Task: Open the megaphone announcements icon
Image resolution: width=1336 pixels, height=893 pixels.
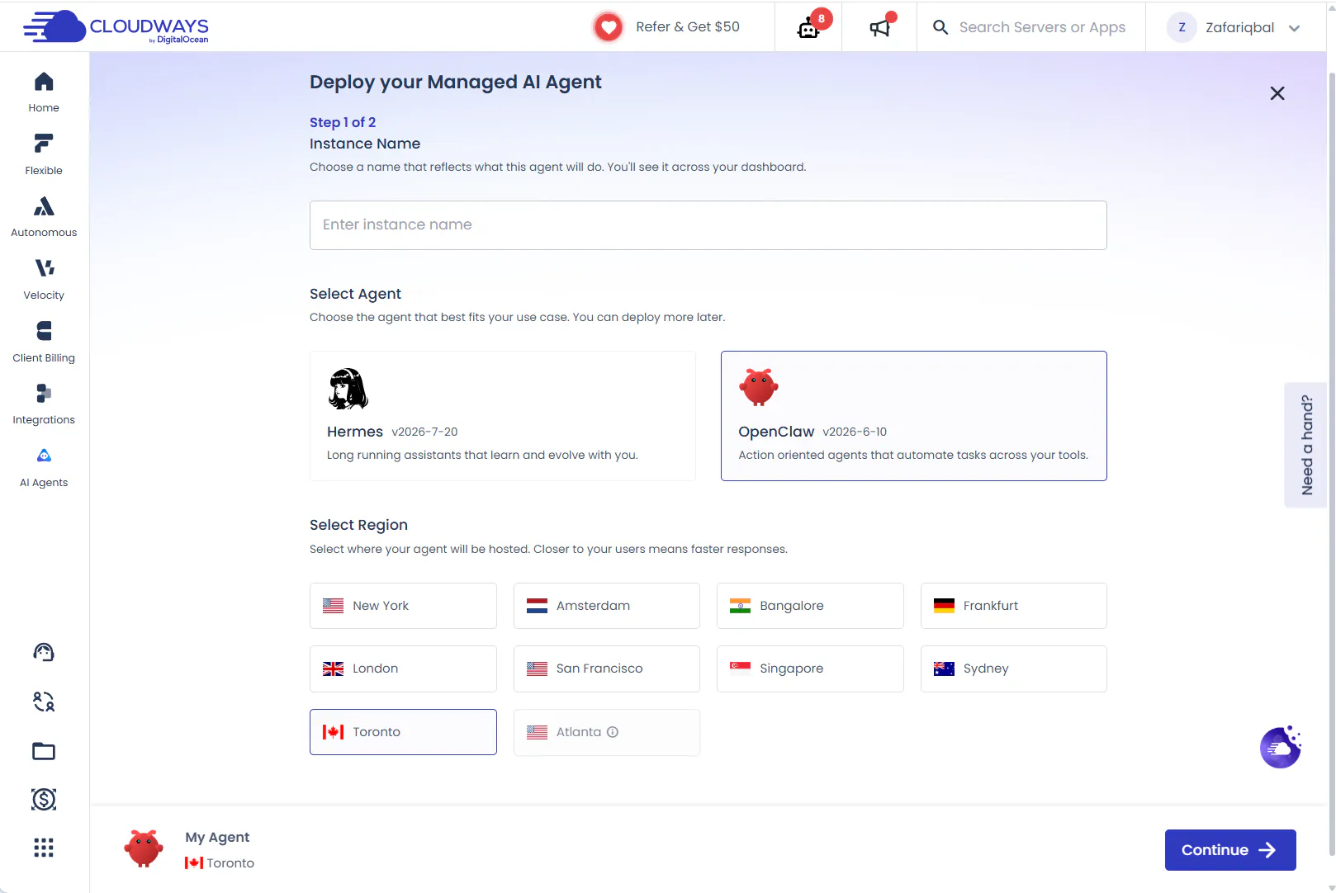Action: 880,27
